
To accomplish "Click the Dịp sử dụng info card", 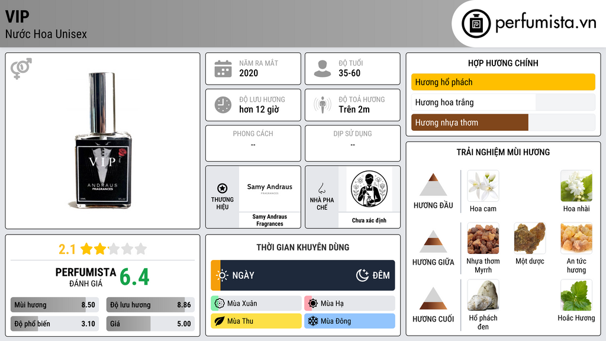I will 353,143.
